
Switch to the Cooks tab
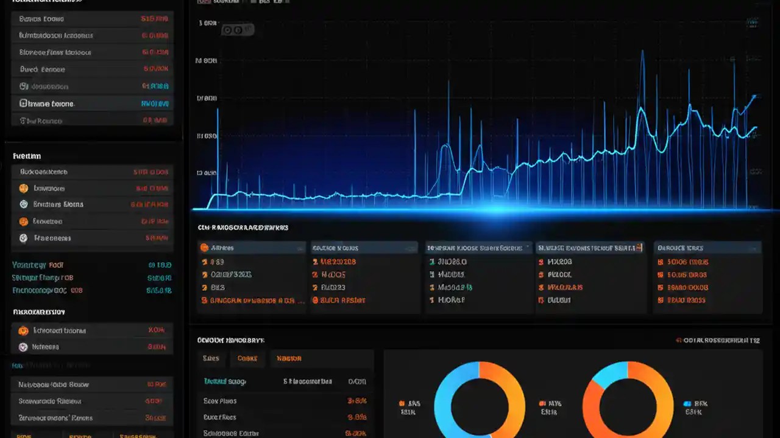[247, 358]
